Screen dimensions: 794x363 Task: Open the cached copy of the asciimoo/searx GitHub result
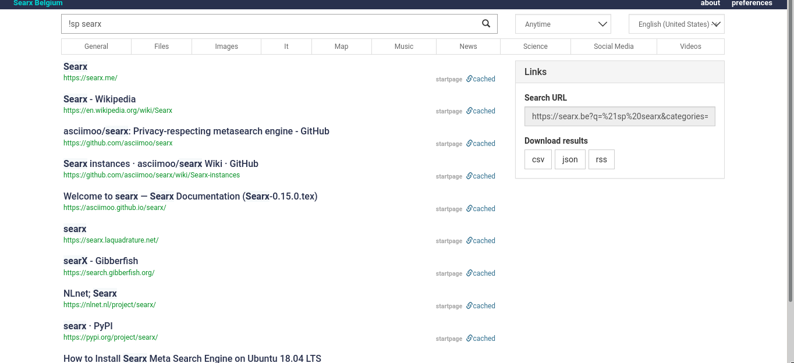[481, 144]
